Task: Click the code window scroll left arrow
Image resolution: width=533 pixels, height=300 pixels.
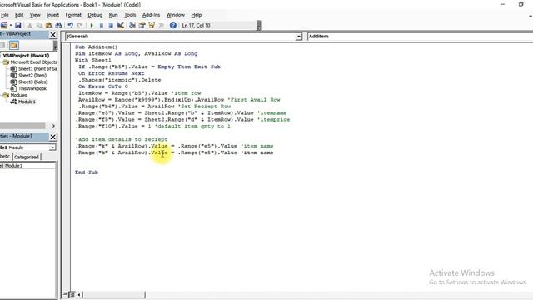Action: 79,294
